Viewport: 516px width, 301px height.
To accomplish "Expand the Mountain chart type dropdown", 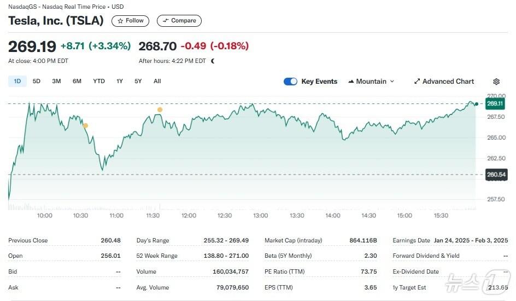I will click(x=371, y=82).
